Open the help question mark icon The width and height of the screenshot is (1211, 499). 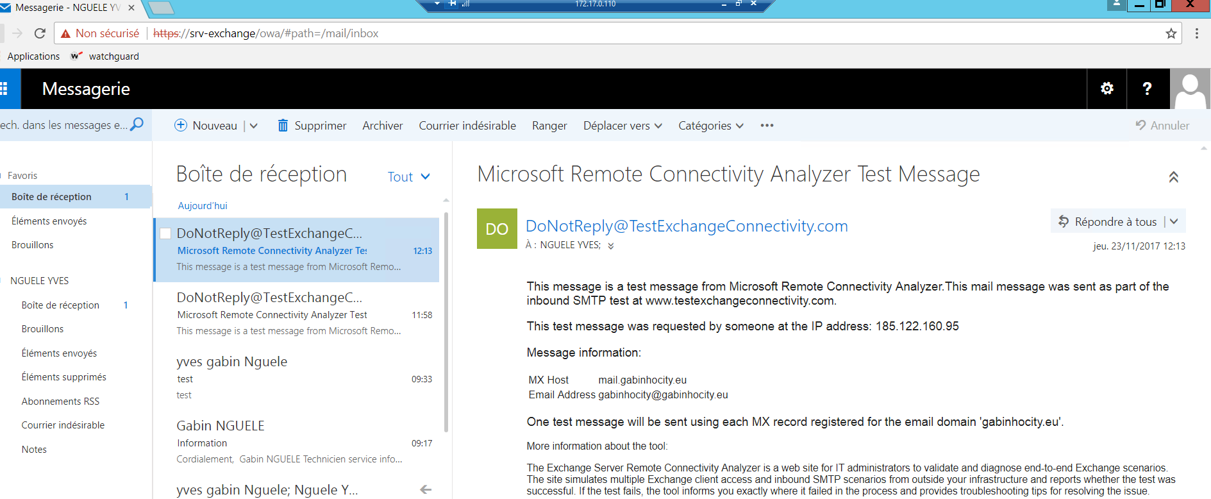coord(1148,89)
